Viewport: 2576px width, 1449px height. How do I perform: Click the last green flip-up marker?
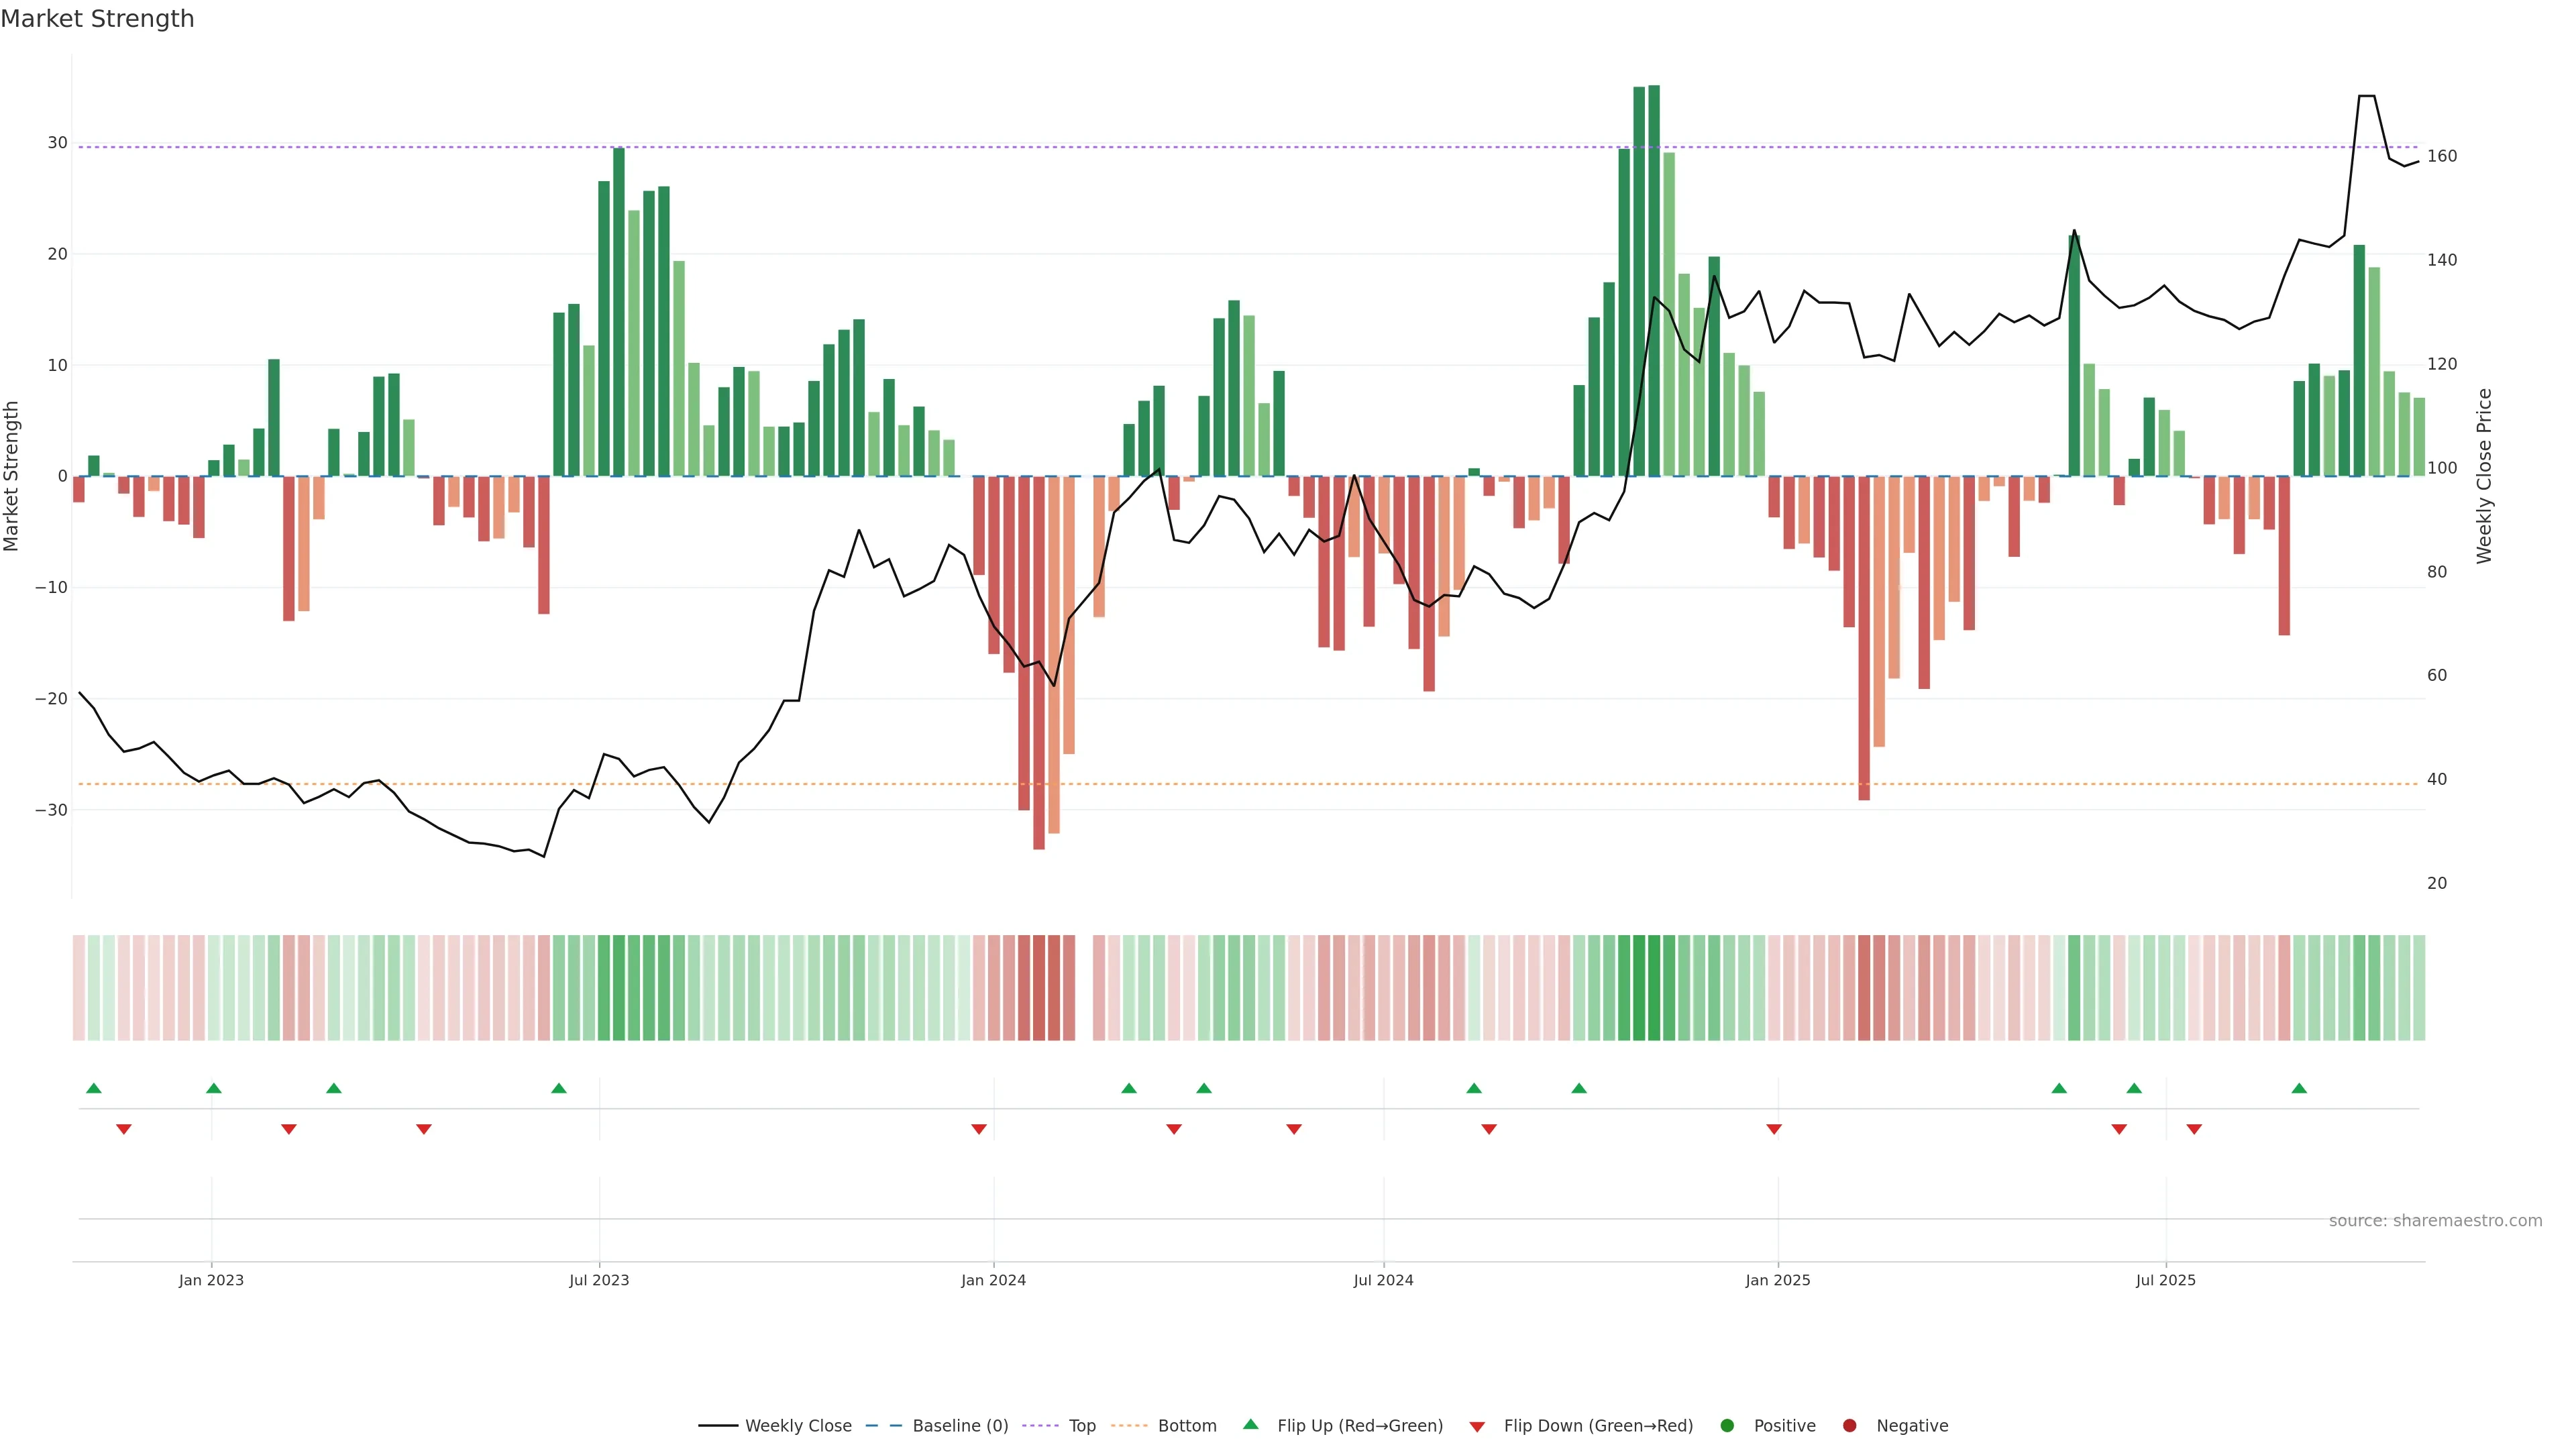2299,1088
